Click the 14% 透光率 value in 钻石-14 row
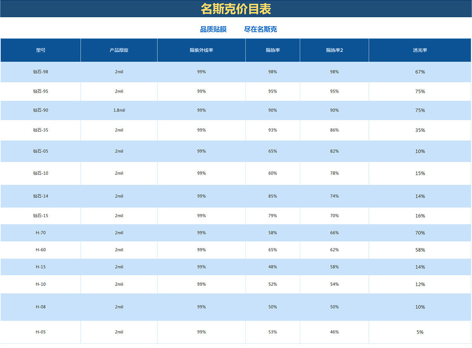Screen dimensions: 472x348 click(x=420, y=196)
